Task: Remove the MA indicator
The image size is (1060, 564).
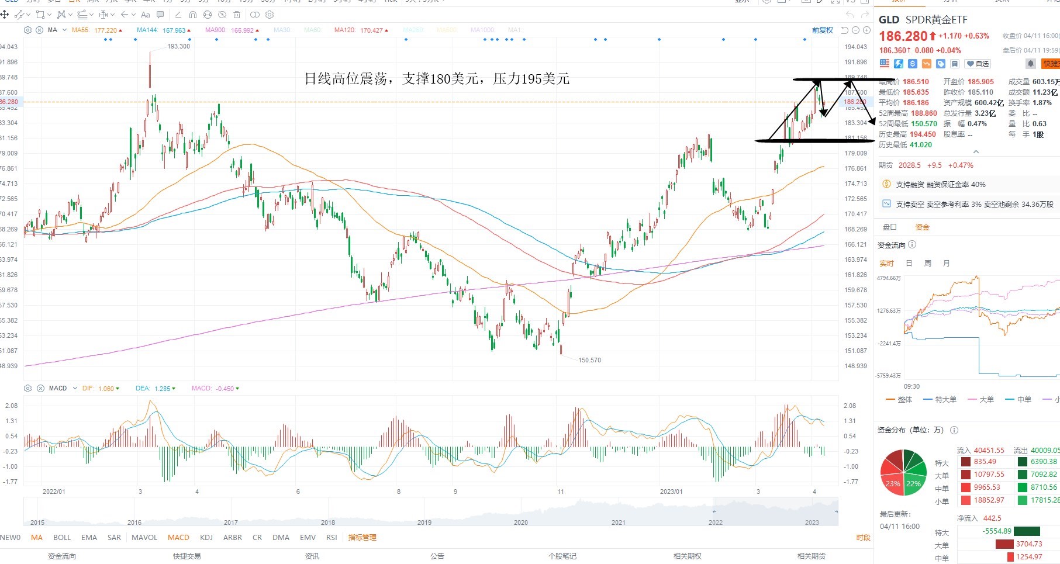Action: point(39,30)
